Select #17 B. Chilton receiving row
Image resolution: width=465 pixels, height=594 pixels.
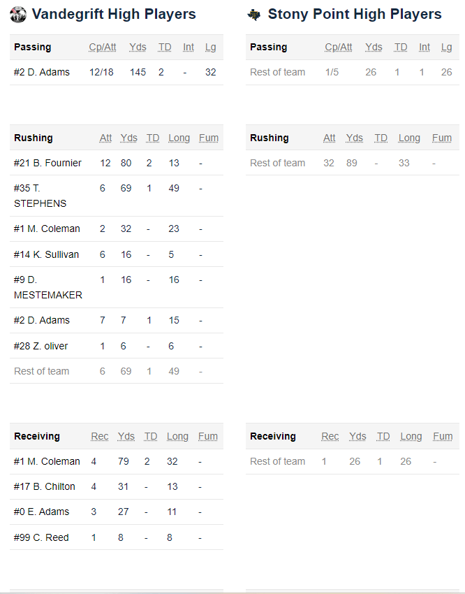[x=44, y=486]
